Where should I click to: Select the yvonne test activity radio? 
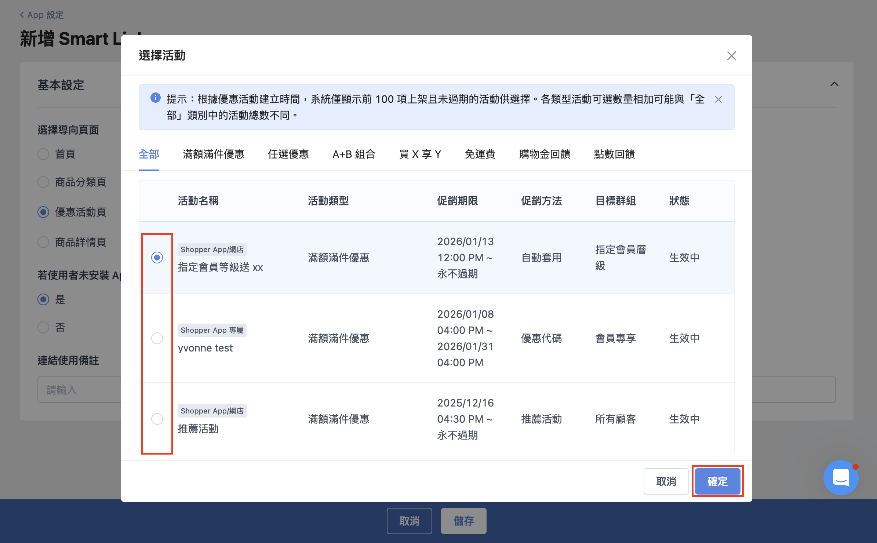pos(157,338)
